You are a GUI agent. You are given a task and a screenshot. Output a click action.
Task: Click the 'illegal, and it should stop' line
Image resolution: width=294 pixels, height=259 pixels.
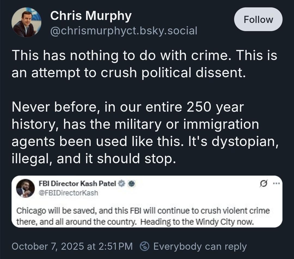tap(93, 159)
